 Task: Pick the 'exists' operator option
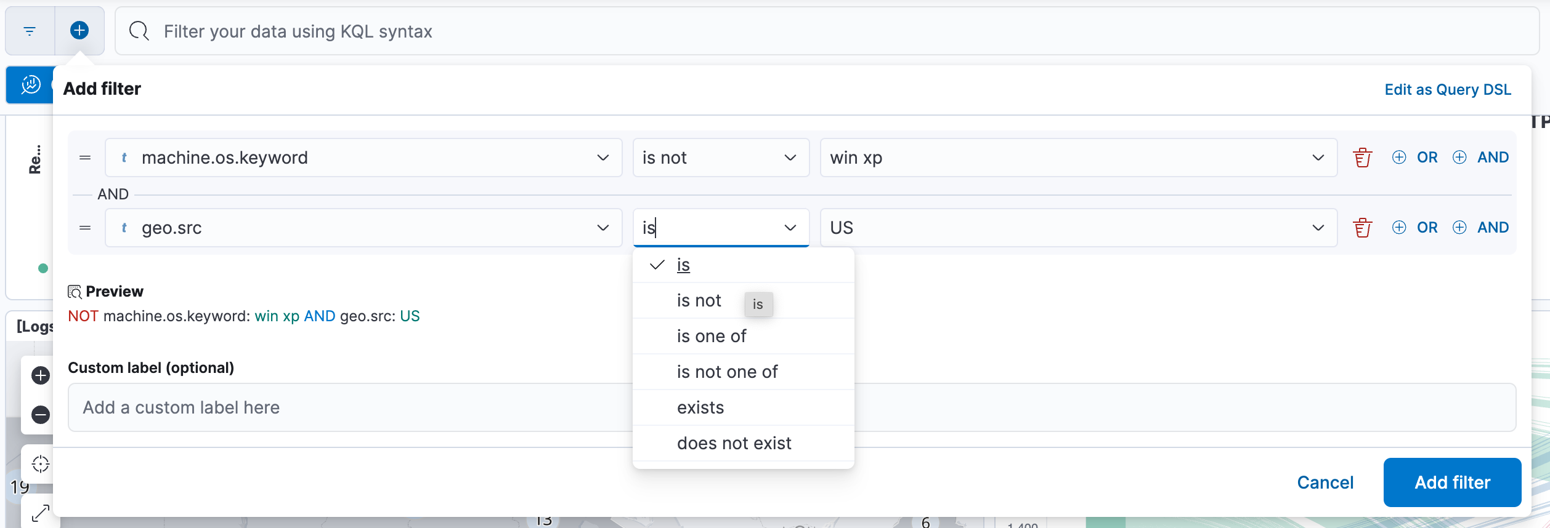point(700,407)
